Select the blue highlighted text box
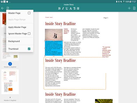 (x=54, y=48)
